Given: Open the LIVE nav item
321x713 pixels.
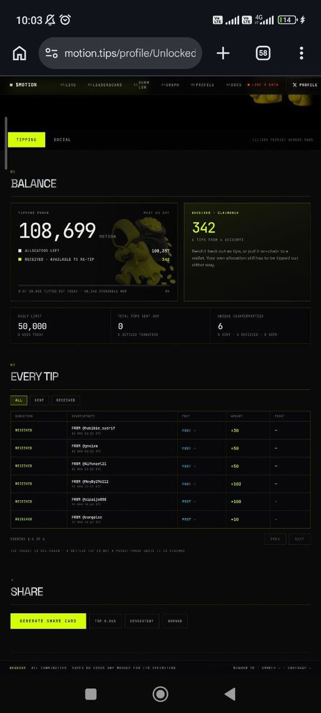Looking at the screenshot, I should point(68,85).
